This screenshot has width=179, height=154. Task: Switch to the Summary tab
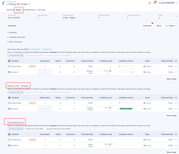[10, 10]
